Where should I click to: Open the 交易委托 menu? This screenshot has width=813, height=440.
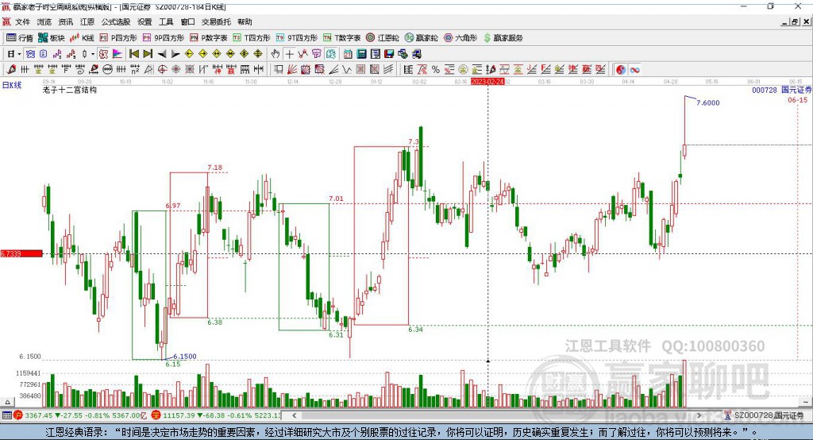pyautogui.click(x=216, y=21)
